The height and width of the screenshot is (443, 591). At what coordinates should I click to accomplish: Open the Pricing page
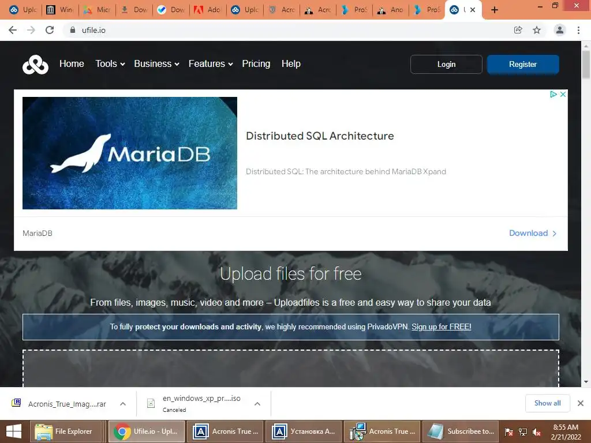pyautogui.click(x=256, y=63)
